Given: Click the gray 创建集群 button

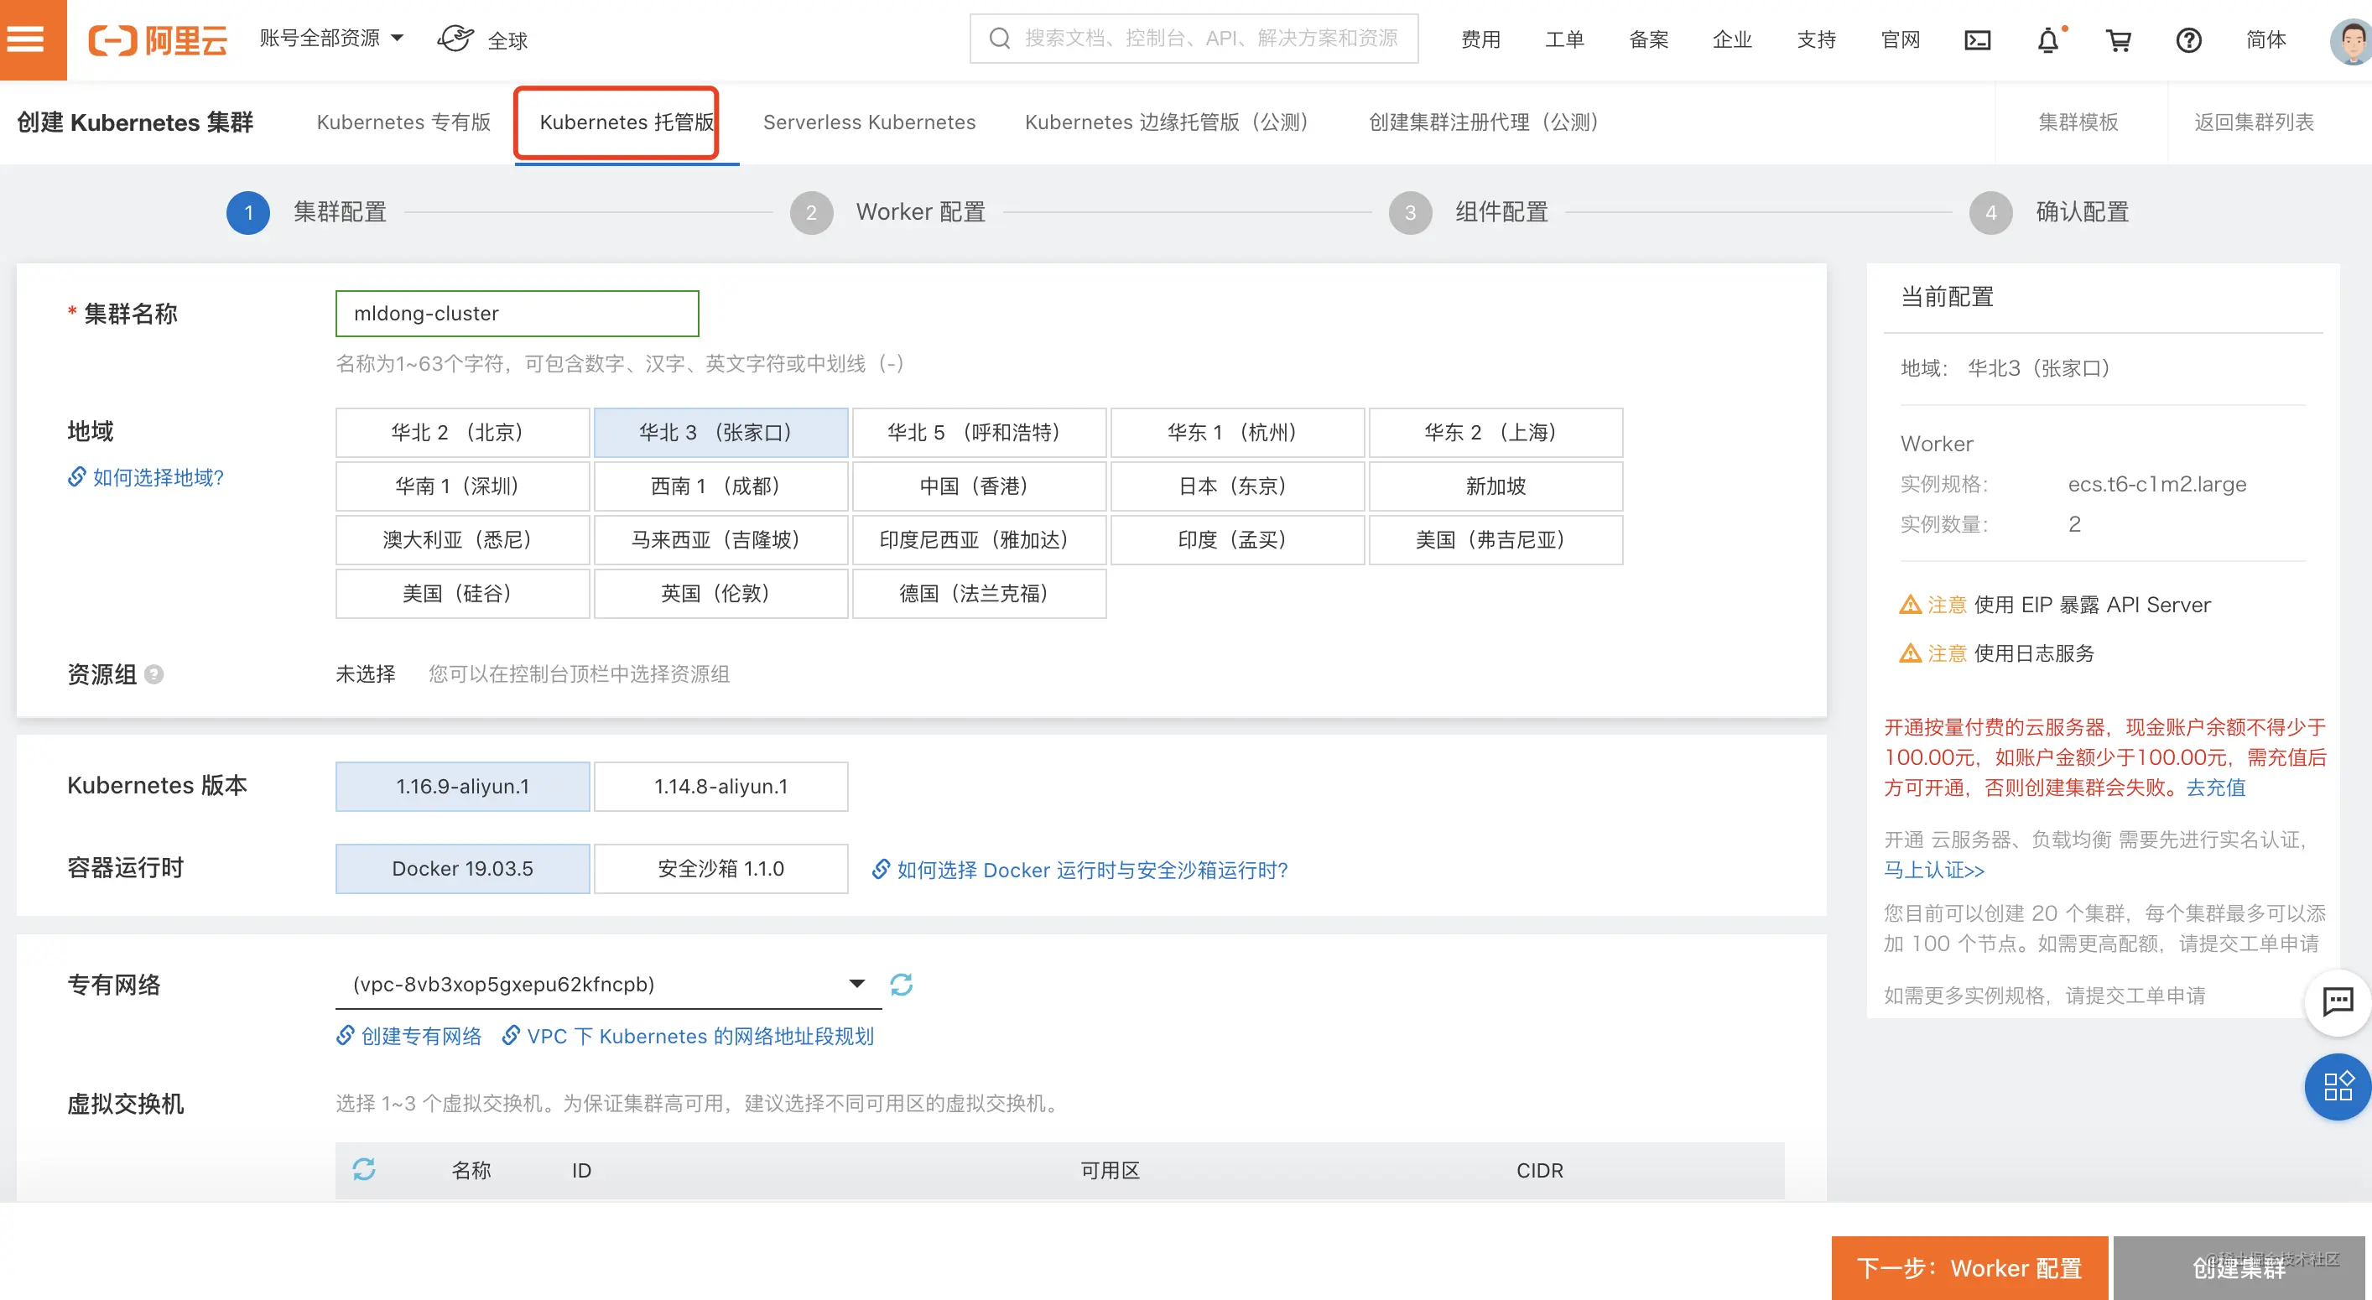Looking at the screenshot, I should click(2239, 1268).
